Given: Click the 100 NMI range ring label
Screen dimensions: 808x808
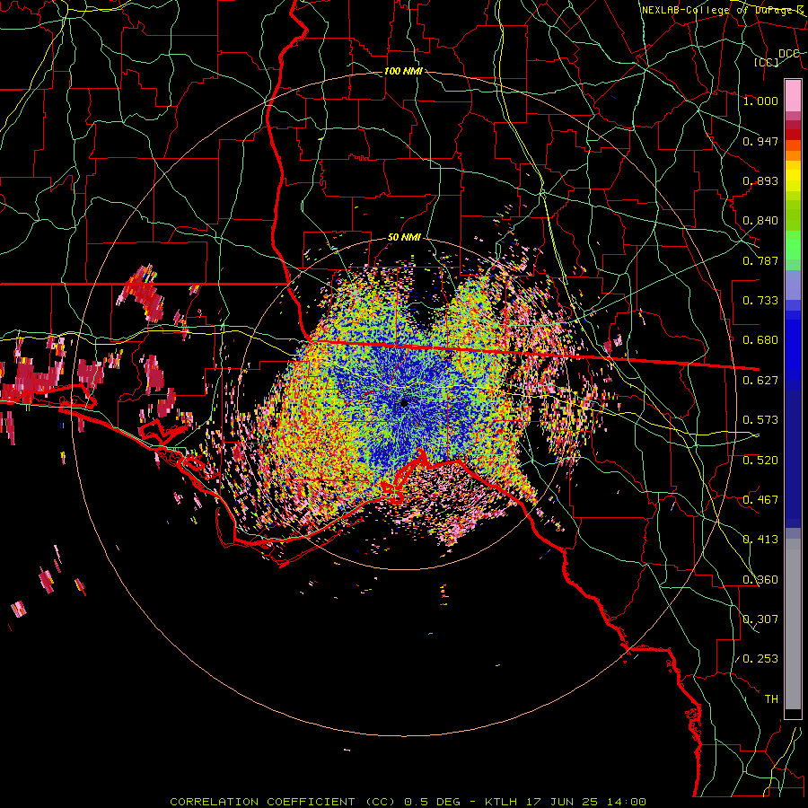Looking at the screenshot, I should pos(403,71).
